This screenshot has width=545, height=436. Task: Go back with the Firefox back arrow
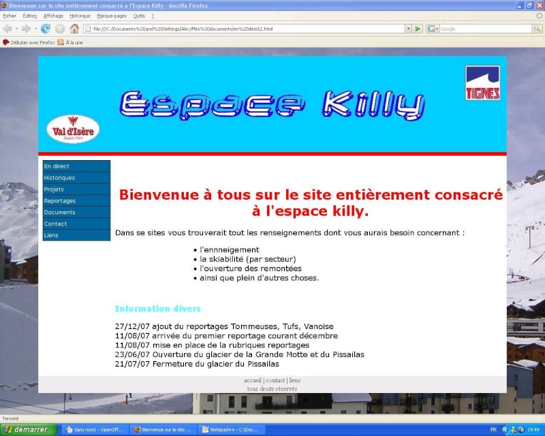click(7, 29)
